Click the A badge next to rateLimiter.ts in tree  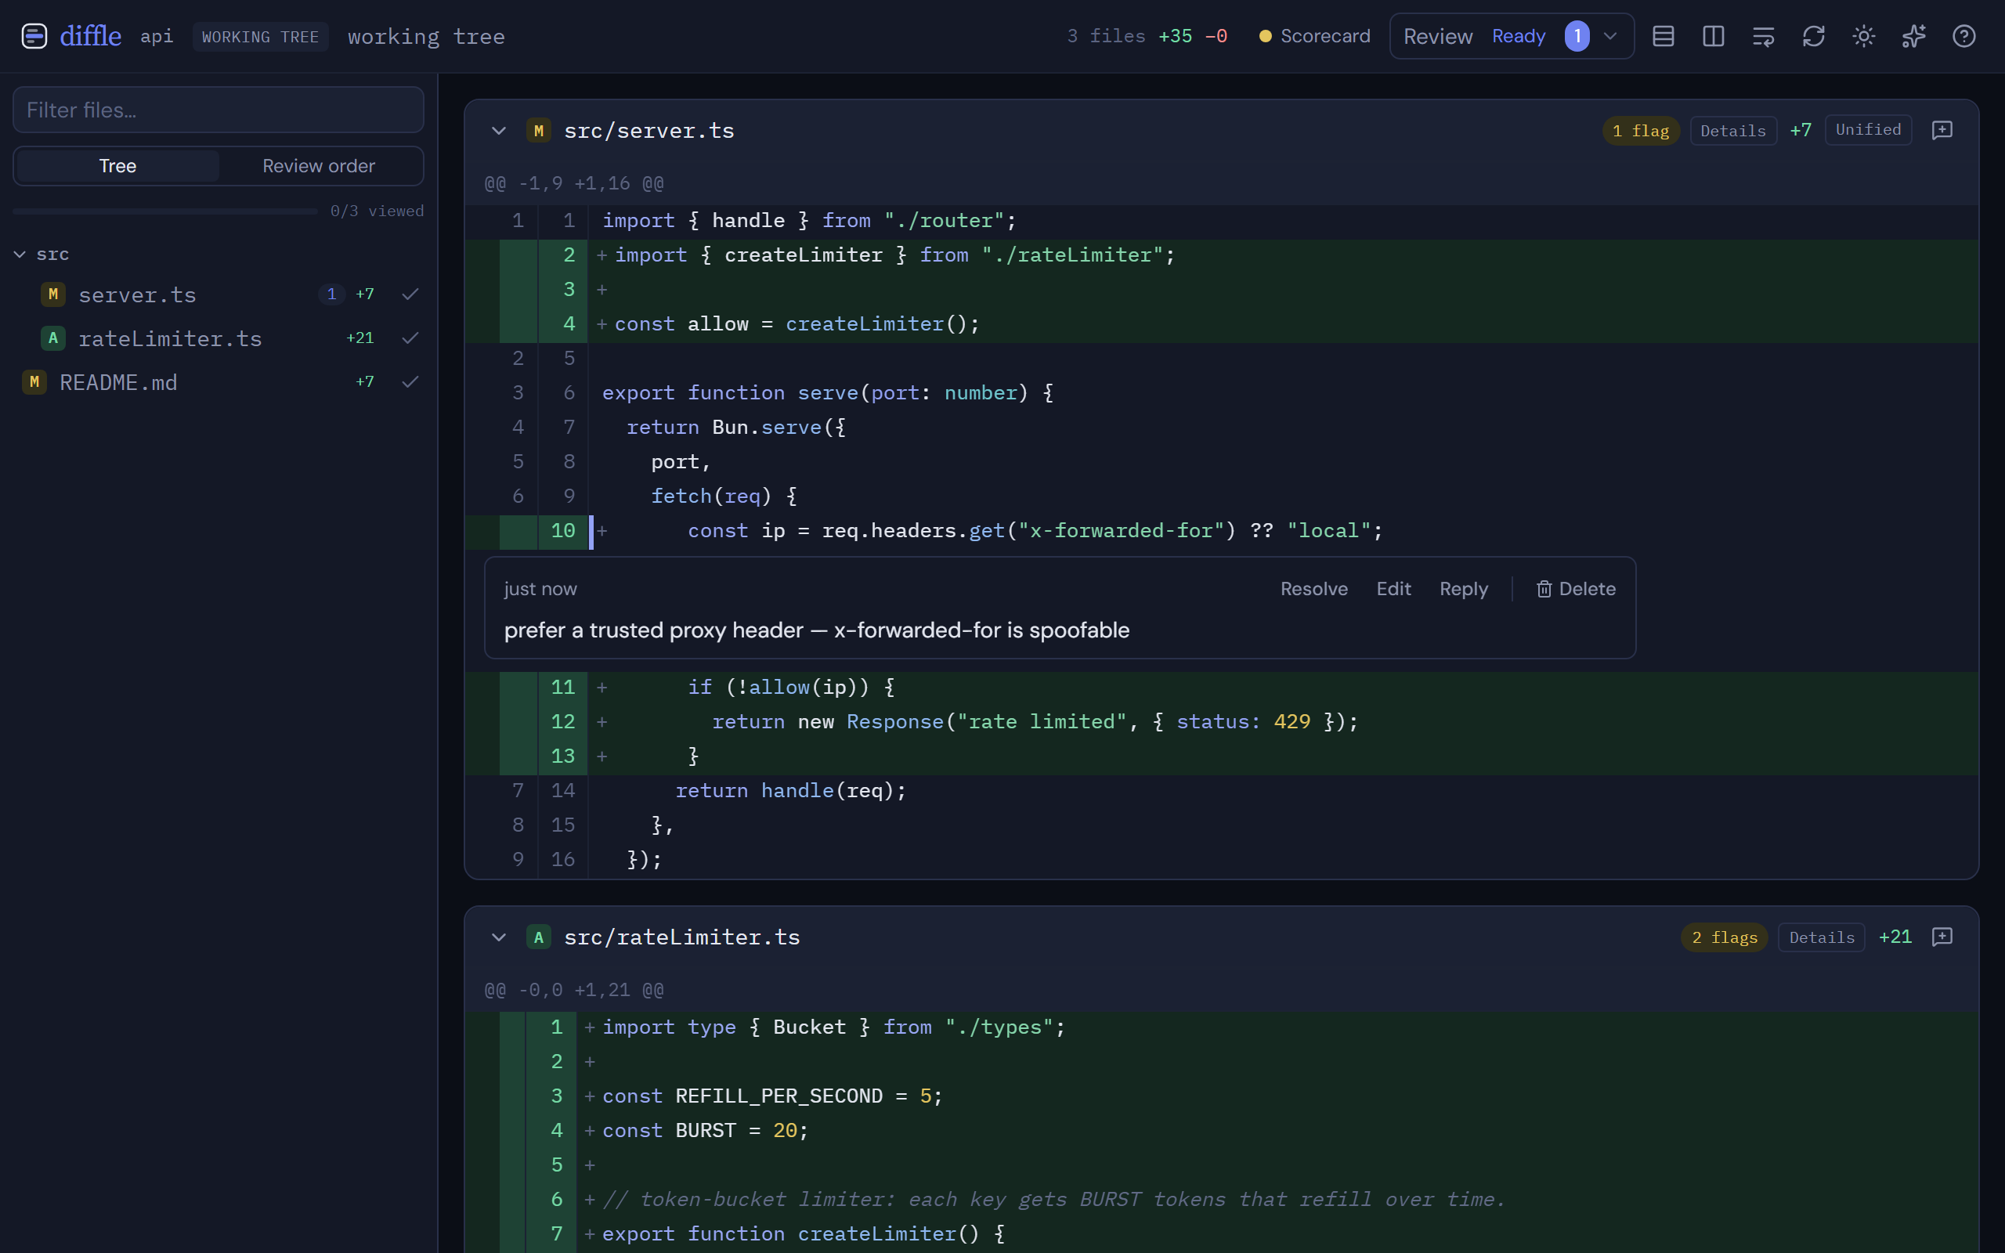pos(53,338)
